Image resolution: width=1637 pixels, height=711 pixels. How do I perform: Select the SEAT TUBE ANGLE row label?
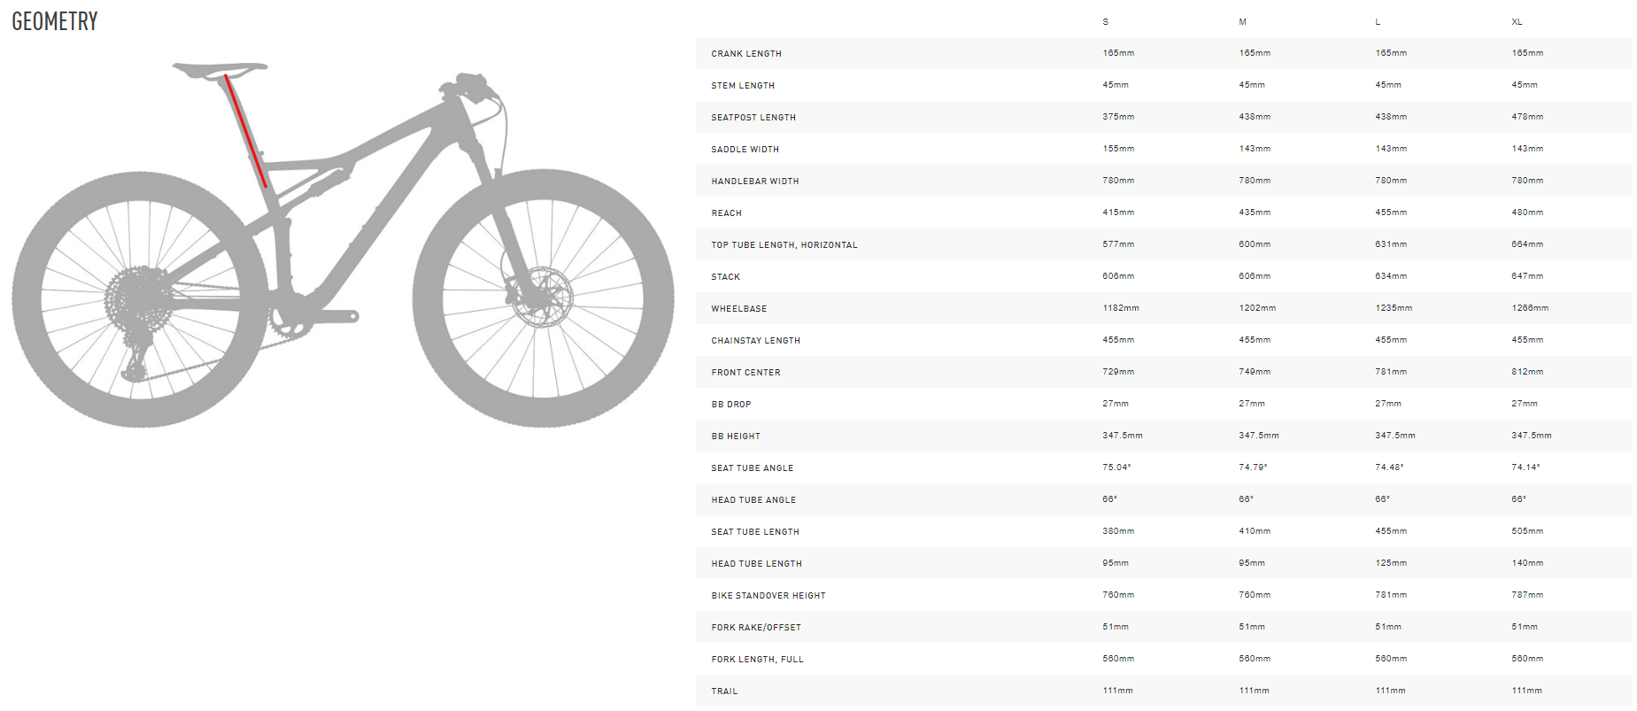pyautogui.click(x=753, y=468)
